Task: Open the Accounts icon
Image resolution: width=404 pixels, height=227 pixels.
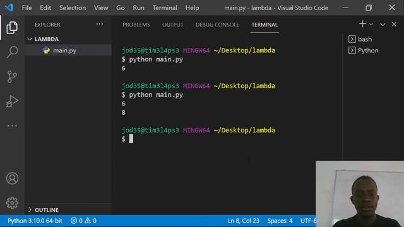Action: tap(12, 178)
